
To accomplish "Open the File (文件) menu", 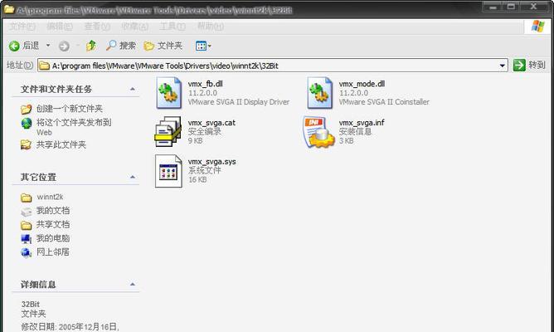I will coord(22,27).
